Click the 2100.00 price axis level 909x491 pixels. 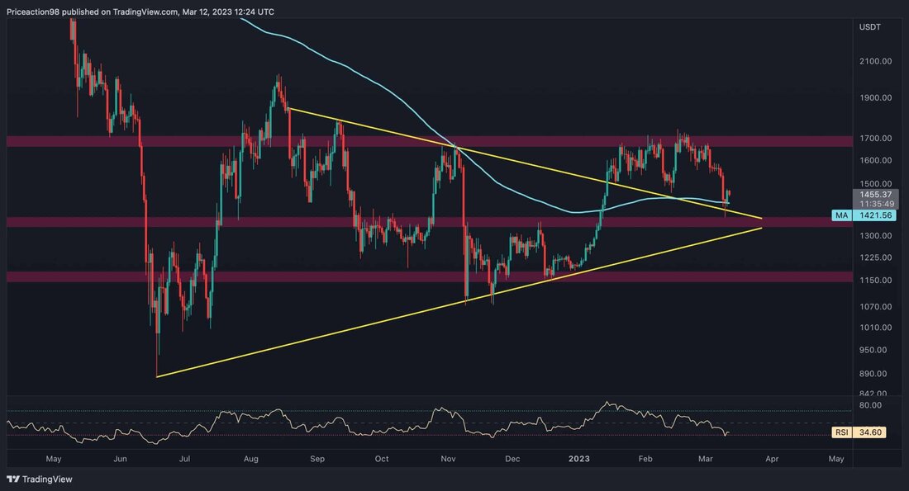[875, 61]
